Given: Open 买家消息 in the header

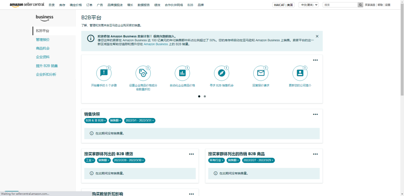Looking at the screenshot, I should [x=370, y=5].
